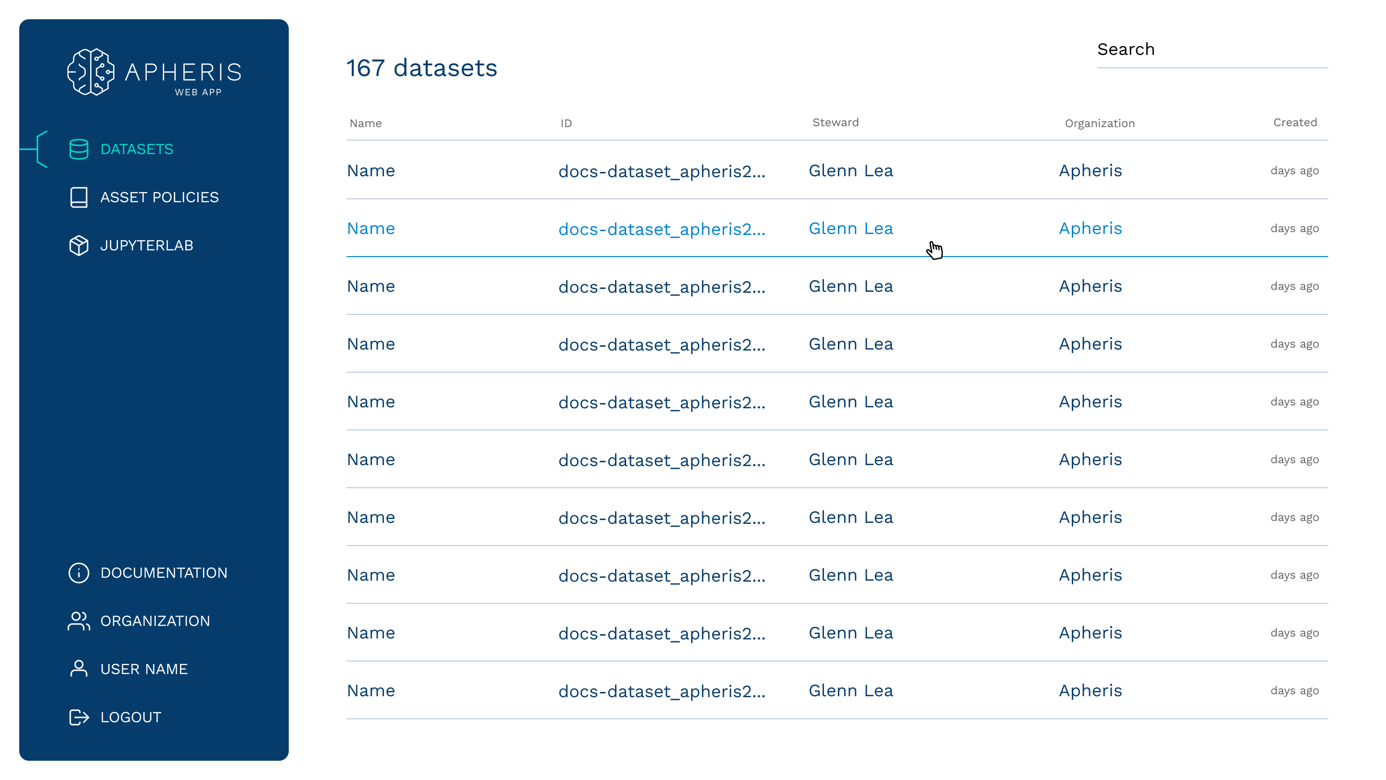Click the JupyterLab cube icon
The width and height of the screenshot is (1386, 780).
pyautogui.click(x=78, y=246)
